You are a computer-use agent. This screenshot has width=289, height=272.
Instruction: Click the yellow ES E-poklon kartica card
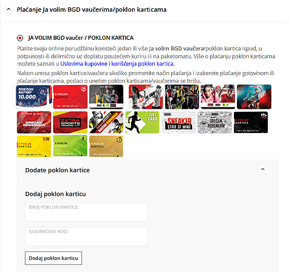click(x=34, y=146)
